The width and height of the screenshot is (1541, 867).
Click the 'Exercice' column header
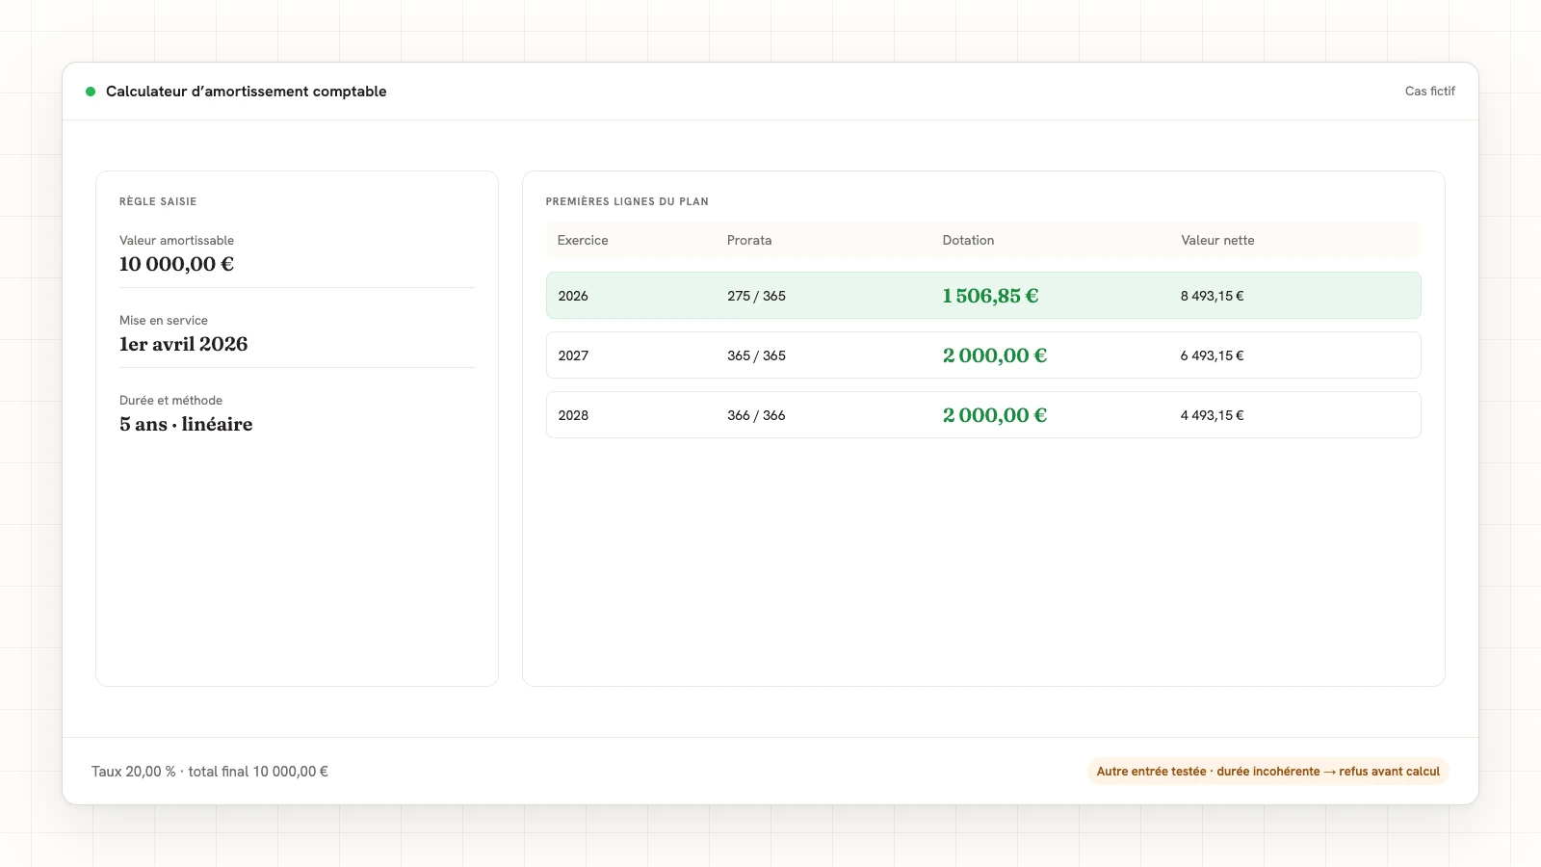pyautogui.click(x=583, y=240)
